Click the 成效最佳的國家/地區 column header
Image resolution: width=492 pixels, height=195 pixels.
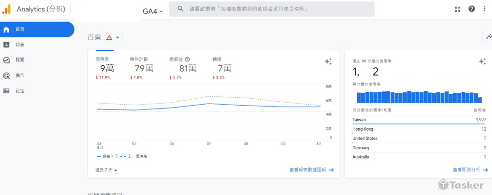coord(372,110)
